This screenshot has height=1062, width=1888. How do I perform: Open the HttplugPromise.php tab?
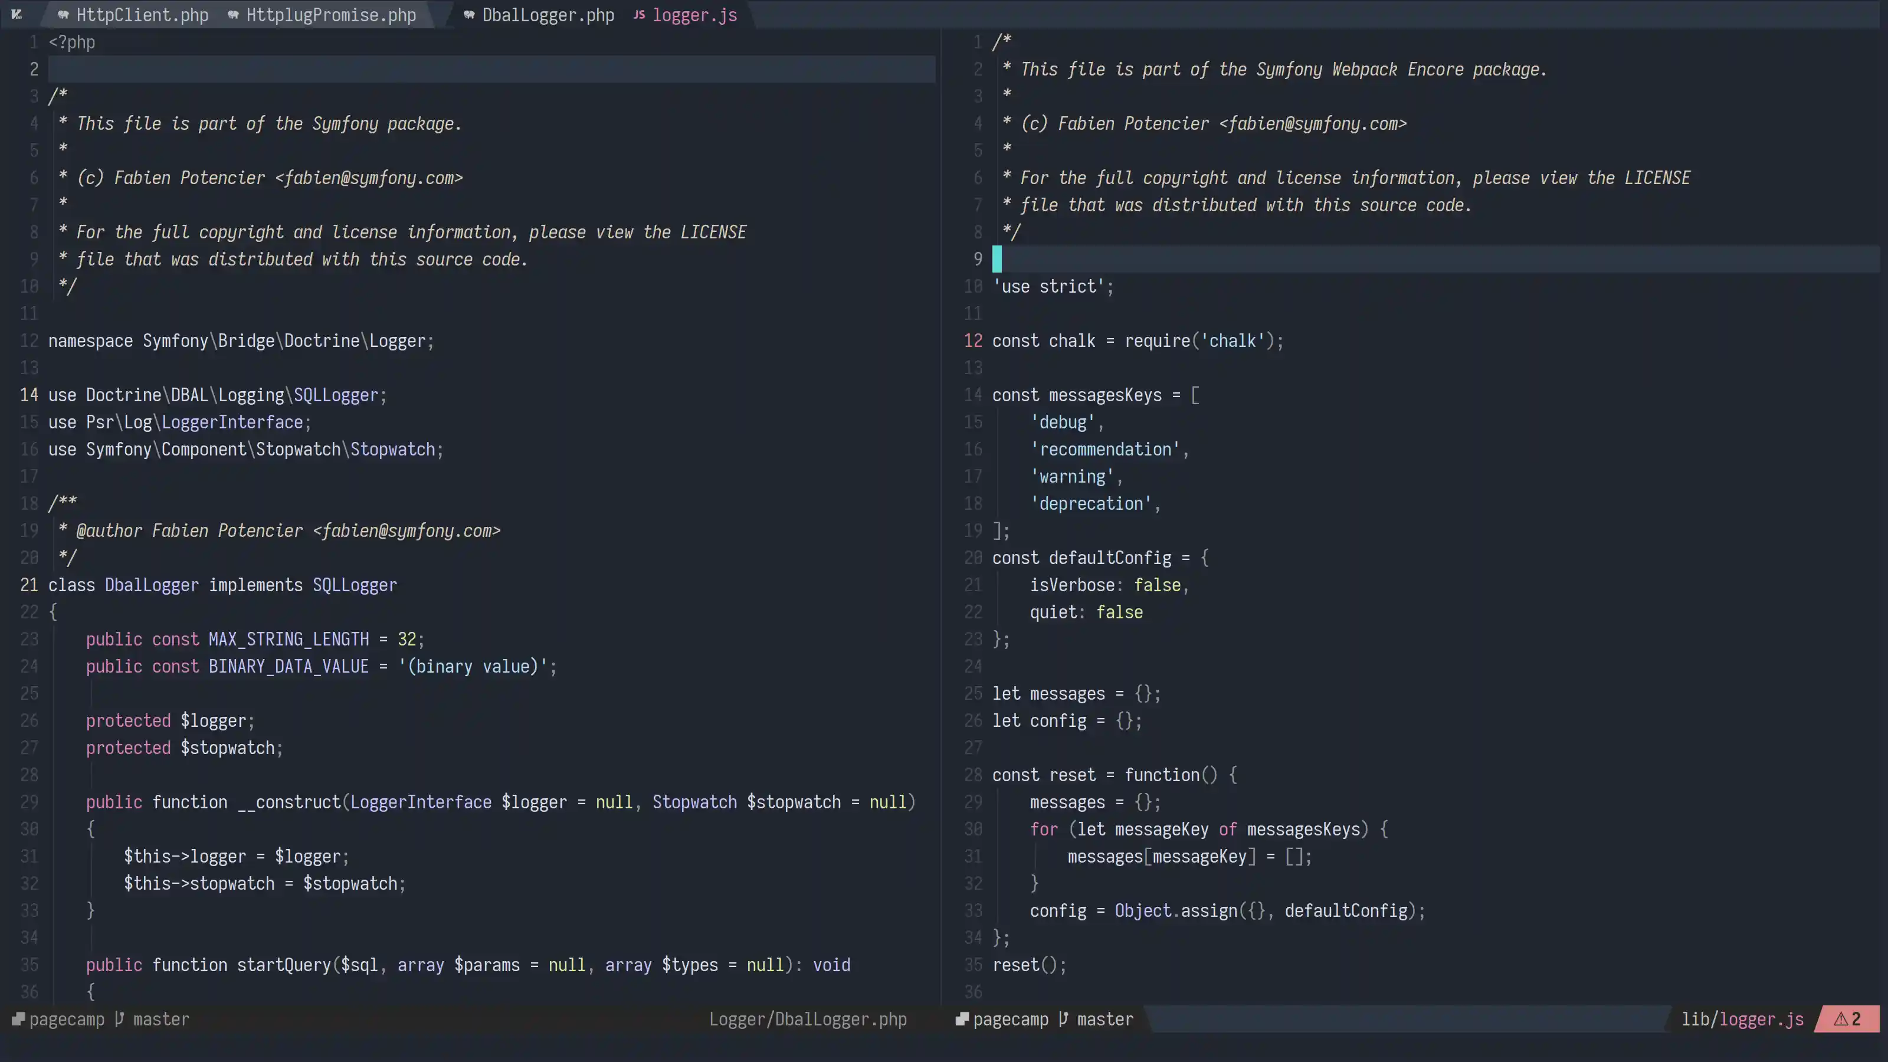(330, 15)
